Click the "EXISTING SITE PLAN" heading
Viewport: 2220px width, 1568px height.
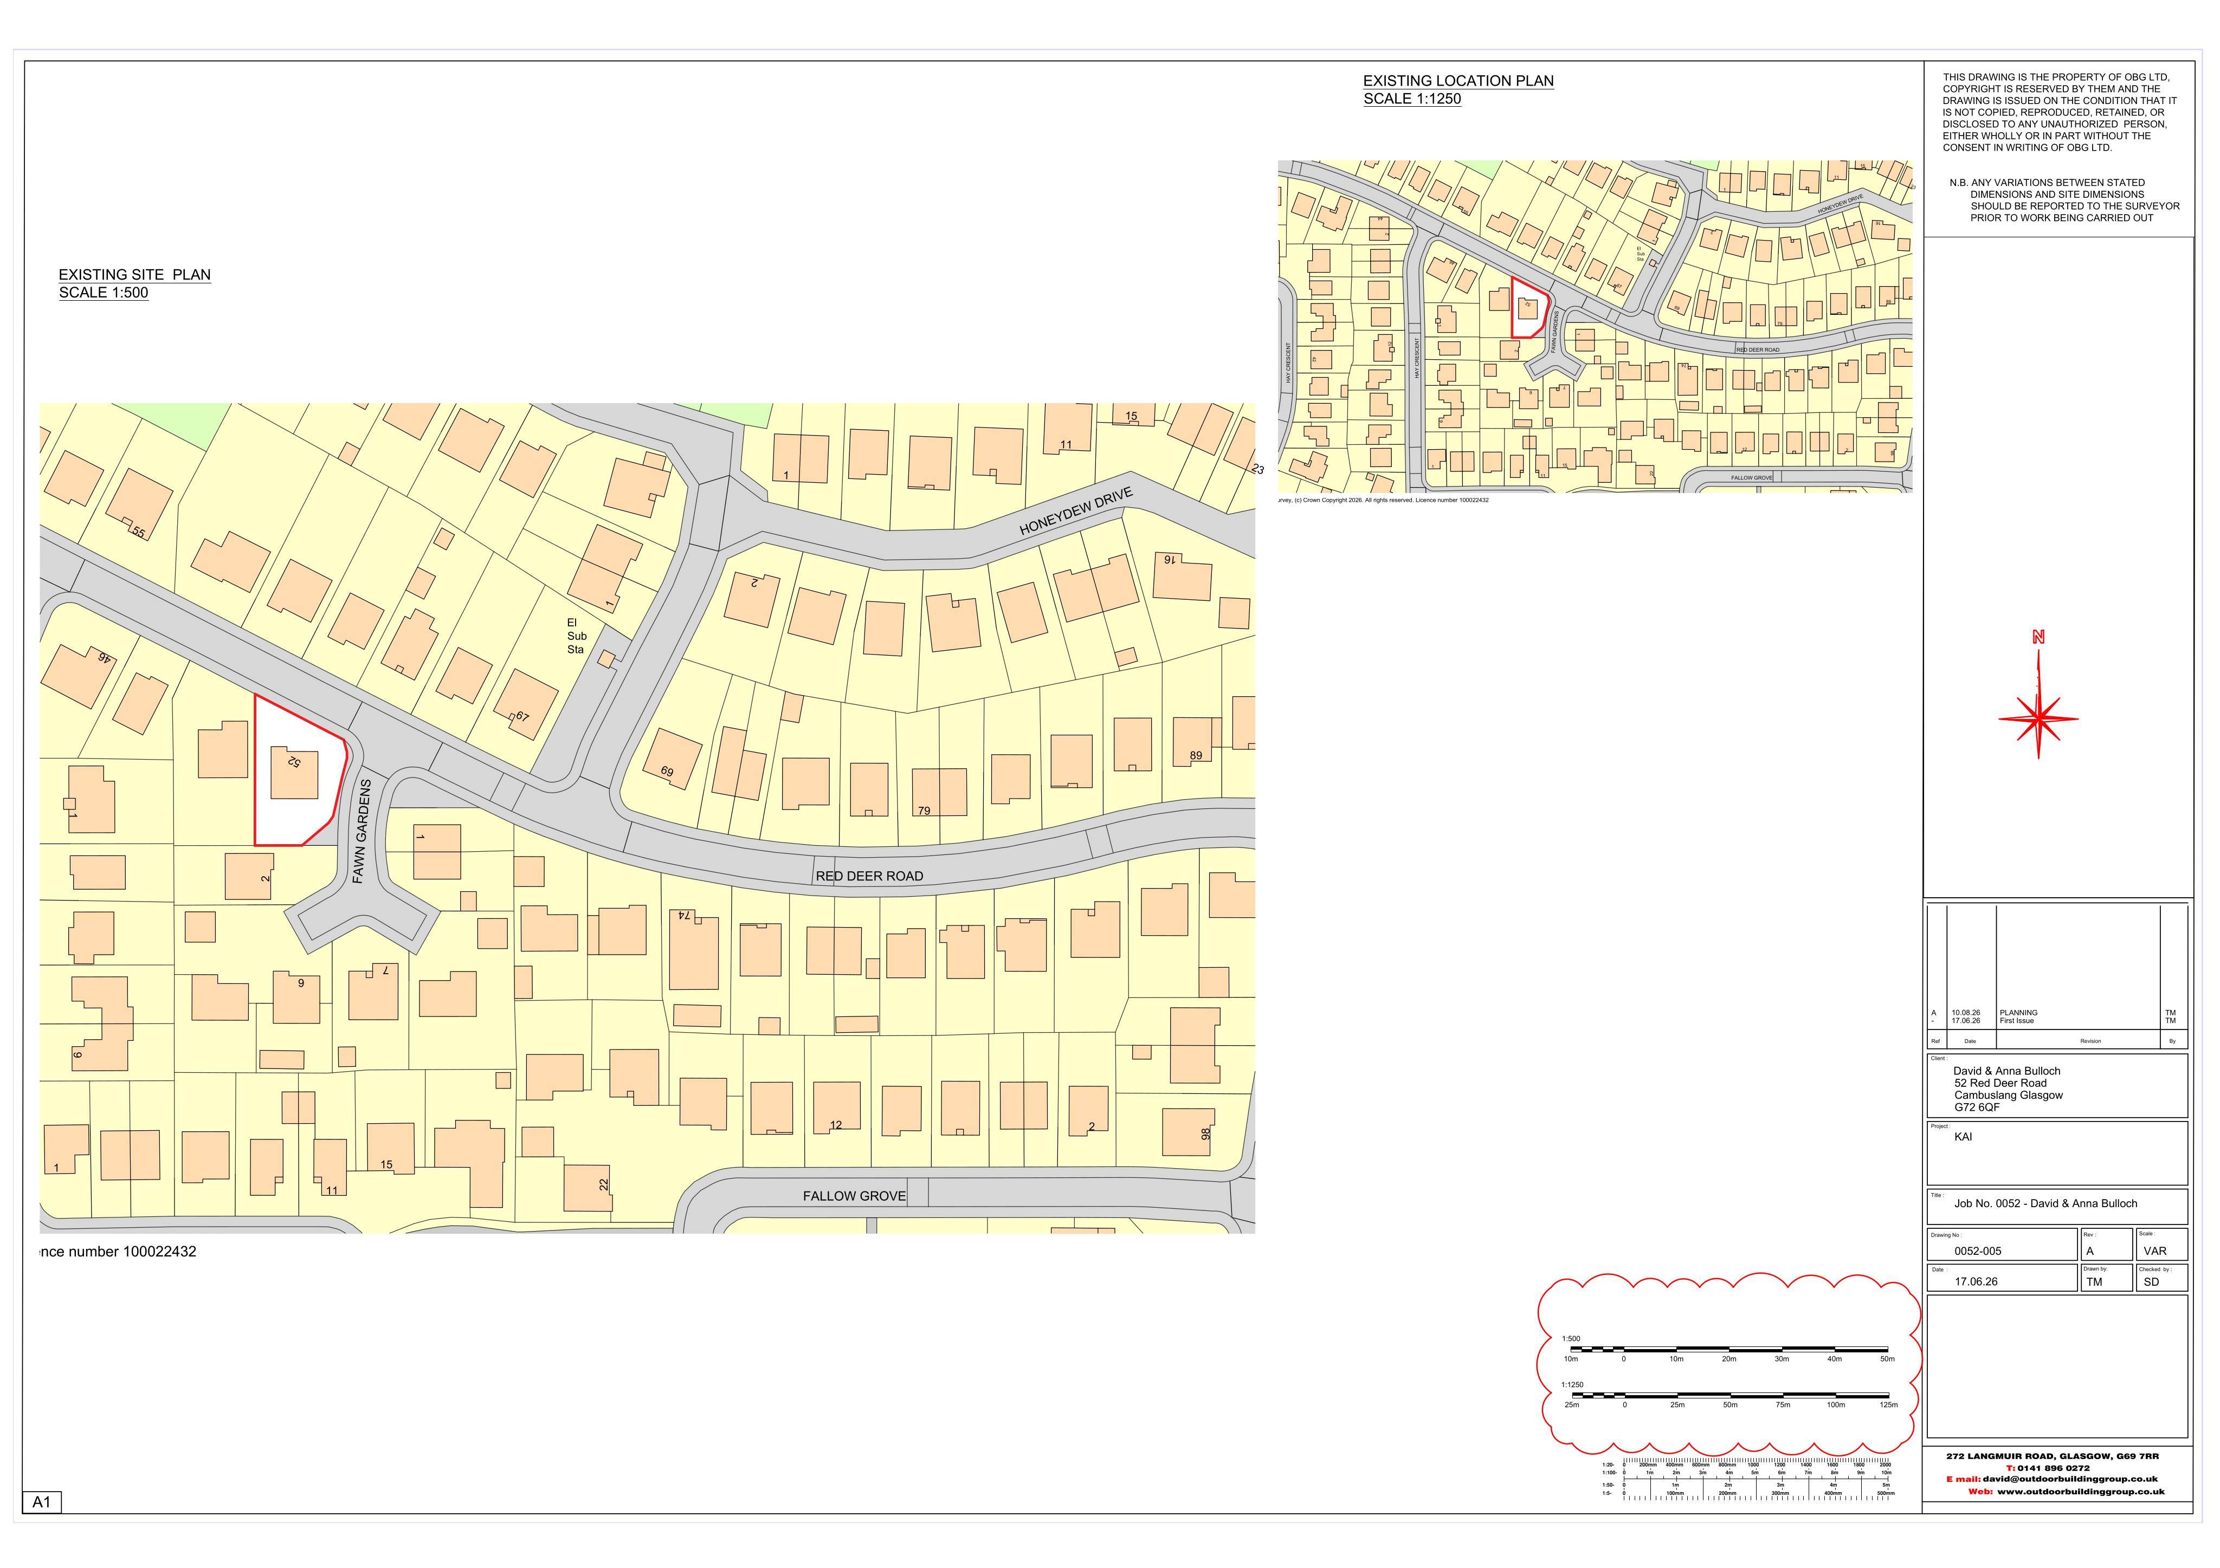[134, 275]
